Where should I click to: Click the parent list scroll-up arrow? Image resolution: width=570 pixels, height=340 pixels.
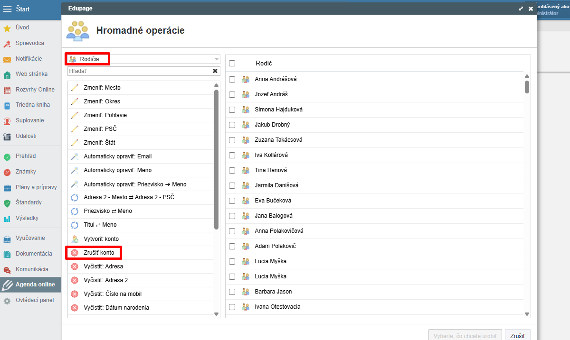click(x=527, y=76)
